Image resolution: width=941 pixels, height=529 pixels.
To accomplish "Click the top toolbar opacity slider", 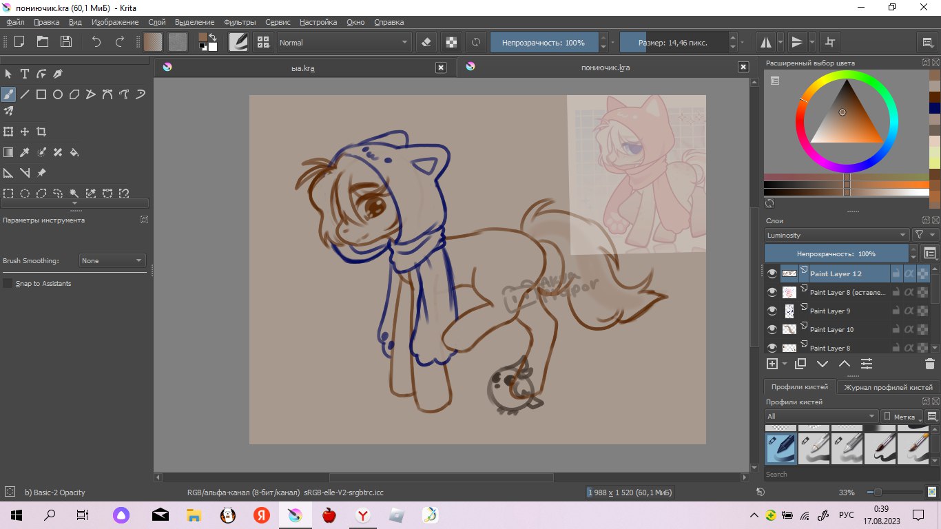I will [x=544, y=43].
